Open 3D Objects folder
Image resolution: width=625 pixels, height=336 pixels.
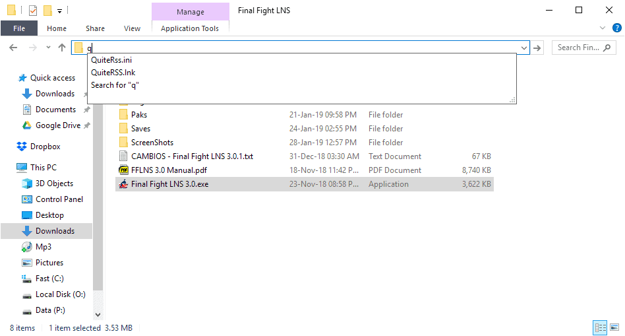[x=54, y=184]
